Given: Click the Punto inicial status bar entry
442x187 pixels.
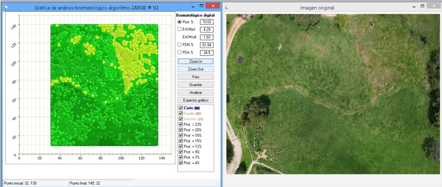Looking at the screenshot, I should (35, 183).
